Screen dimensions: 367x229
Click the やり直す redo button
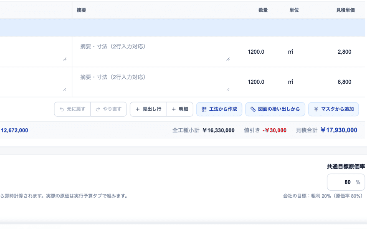coord(109,109)
